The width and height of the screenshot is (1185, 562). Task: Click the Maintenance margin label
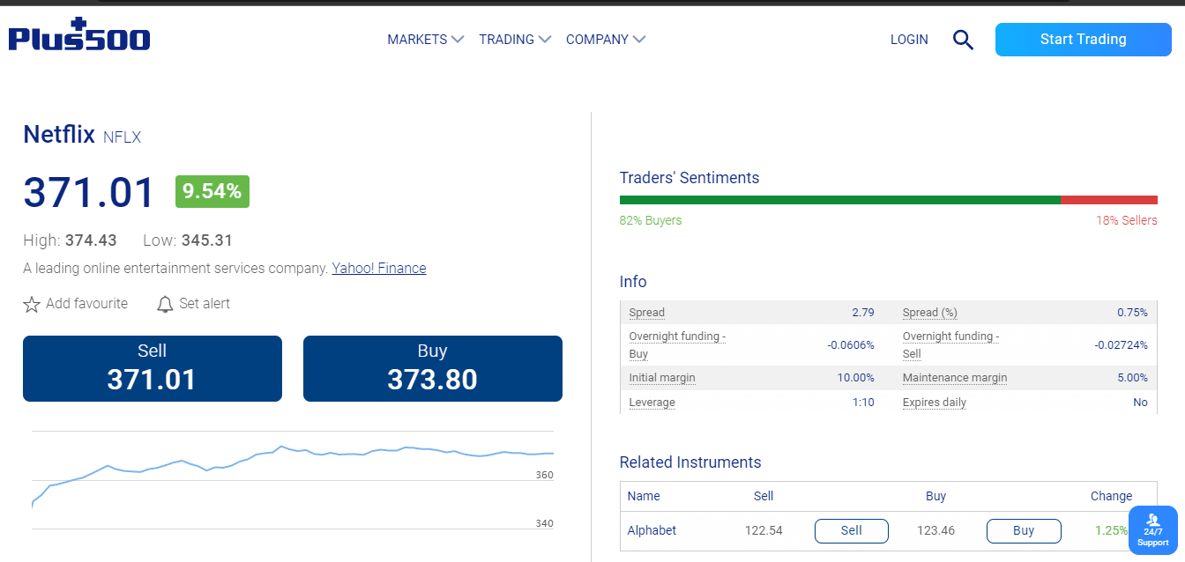tap(955, 378)
